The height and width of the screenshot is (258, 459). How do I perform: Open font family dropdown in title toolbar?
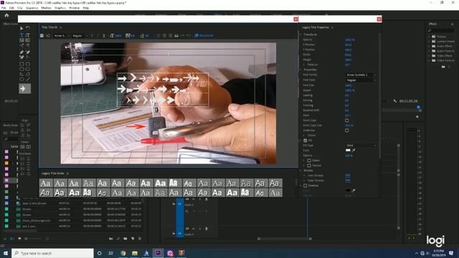click(62, 36)
